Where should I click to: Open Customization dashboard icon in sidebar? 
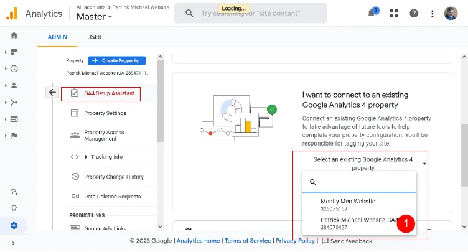pyautogui.click(x=14, y=52)
